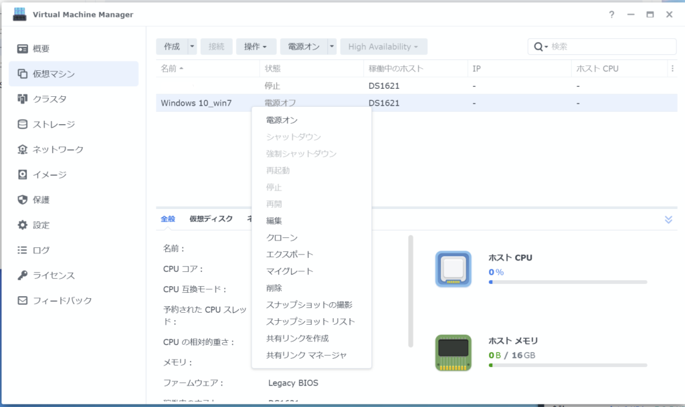This screenshot has height=407, width=685.
Task: Select the row with 停止 status
Action: pos(416,86)
